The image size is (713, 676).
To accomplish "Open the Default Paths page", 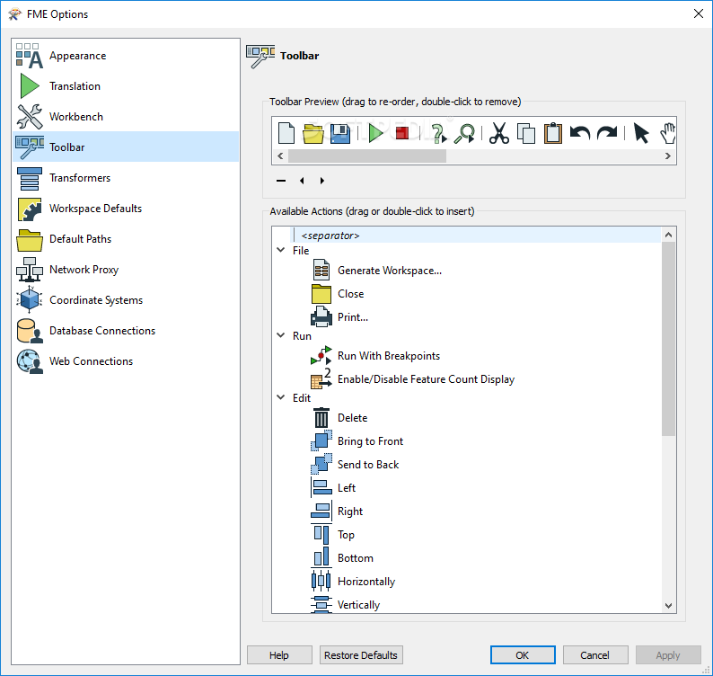I will [126, 238].
